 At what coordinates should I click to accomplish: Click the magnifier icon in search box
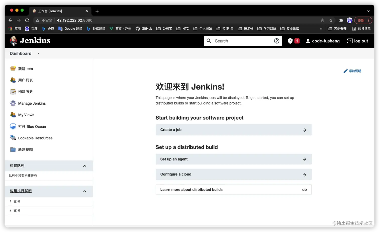(209, 41)
